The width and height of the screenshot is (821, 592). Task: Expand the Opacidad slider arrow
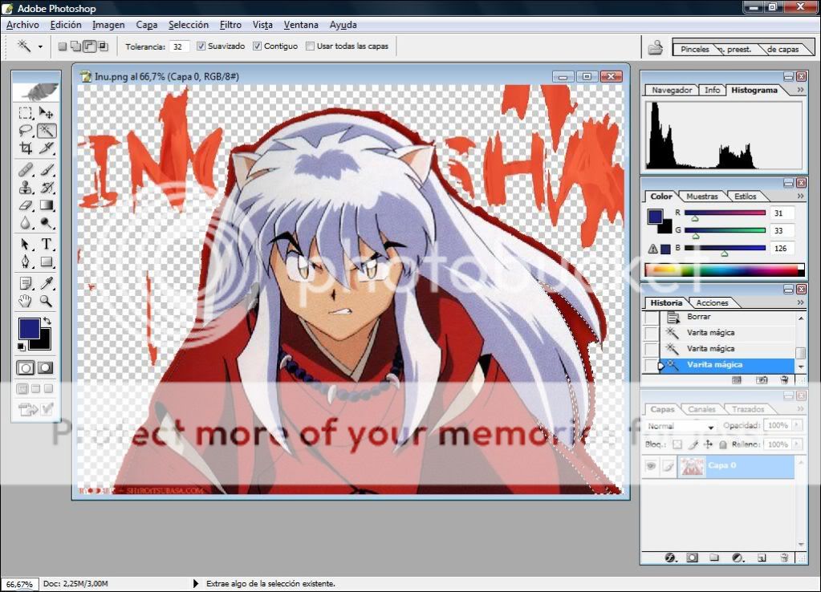click(796, 426)
